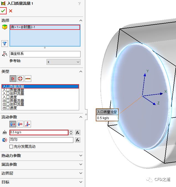This screenshot has width=176, height=187.
Task: Click the panel collapse handle on divider
Action: tap(86, 114)
